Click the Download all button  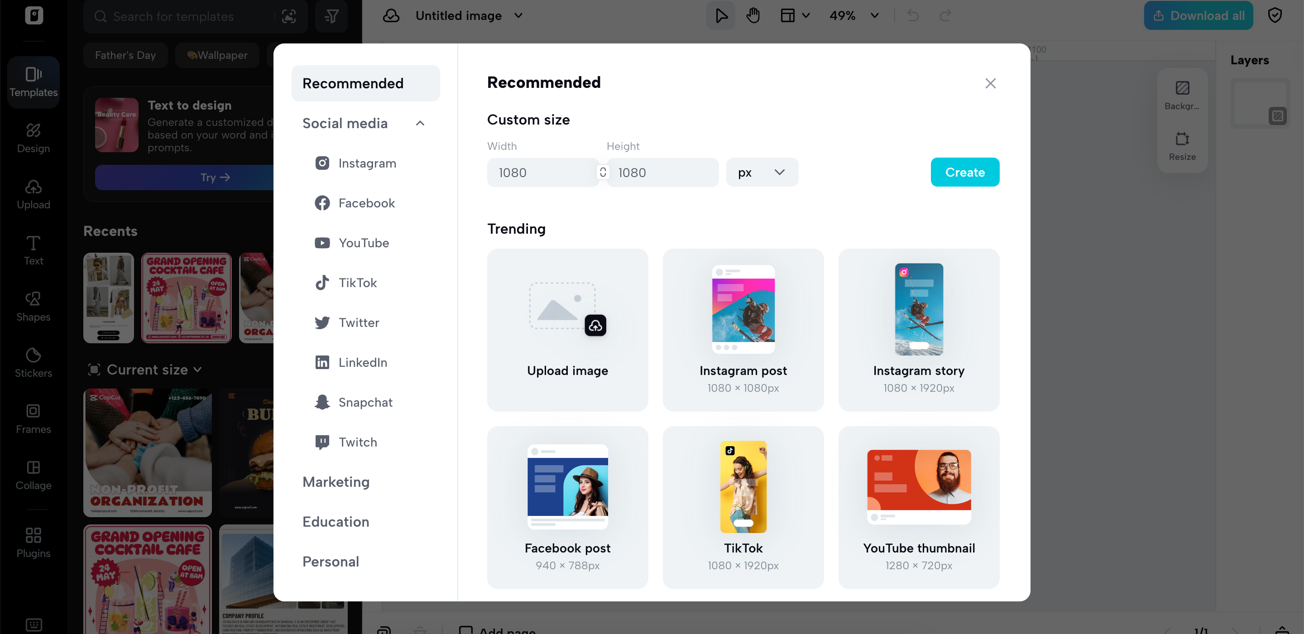(x=1198, y=16)
